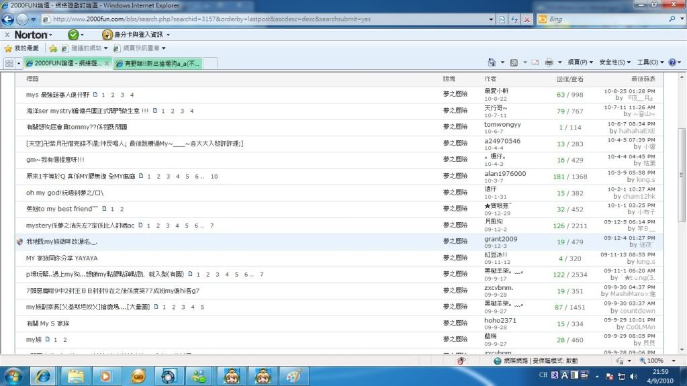The width and height of the screenshot is (687, 386).
Task: Click the RSS feeds icon in command bar
Action: tap(514, 62)
